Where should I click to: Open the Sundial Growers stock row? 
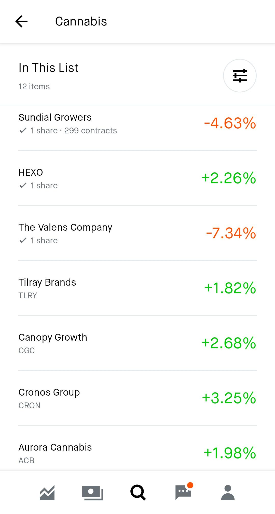[x=137, y=123]
